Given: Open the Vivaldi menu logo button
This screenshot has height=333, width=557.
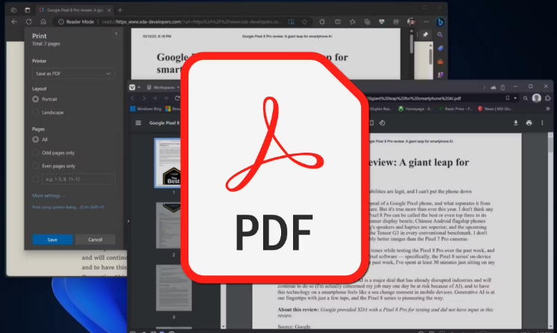Looking at the screenshot, I should 132,87.
